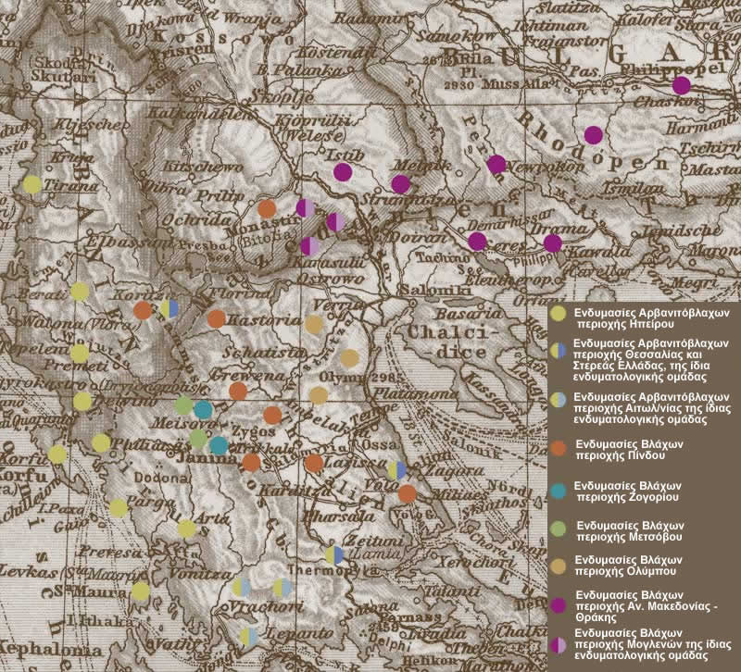This screenshot has height=672, width=741.
Task: Click the 'Thermopylä' map label
Action: (x=334, y=571)
